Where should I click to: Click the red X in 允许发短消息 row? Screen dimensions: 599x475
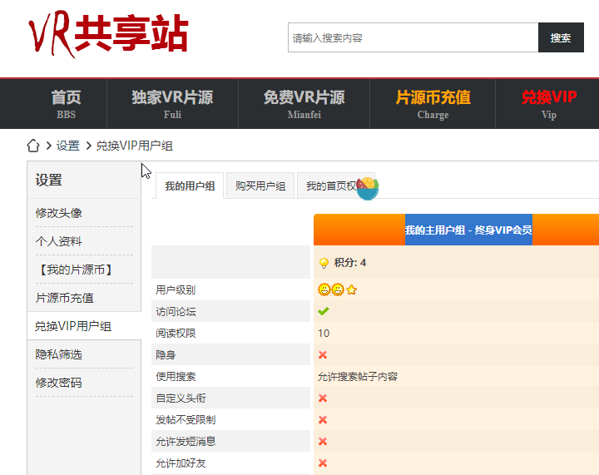click(323, 442)
